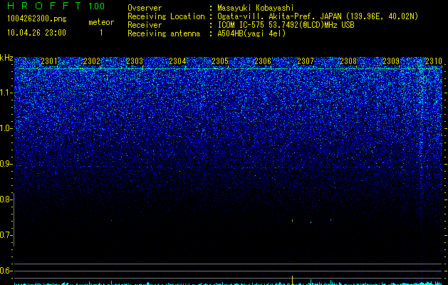Screen dimensions: 448x285
Task: Click the 0.6 kHz axis label
Action: pos(6,271)
